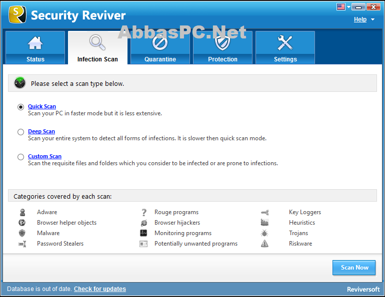Screen dimensions: 385x297
Task: Minimize the Security Reviver window
Action: (x=358, y=7)
